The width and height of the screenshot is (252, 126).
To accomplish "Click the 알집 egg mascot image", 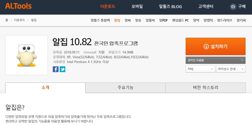I will 26,55.
